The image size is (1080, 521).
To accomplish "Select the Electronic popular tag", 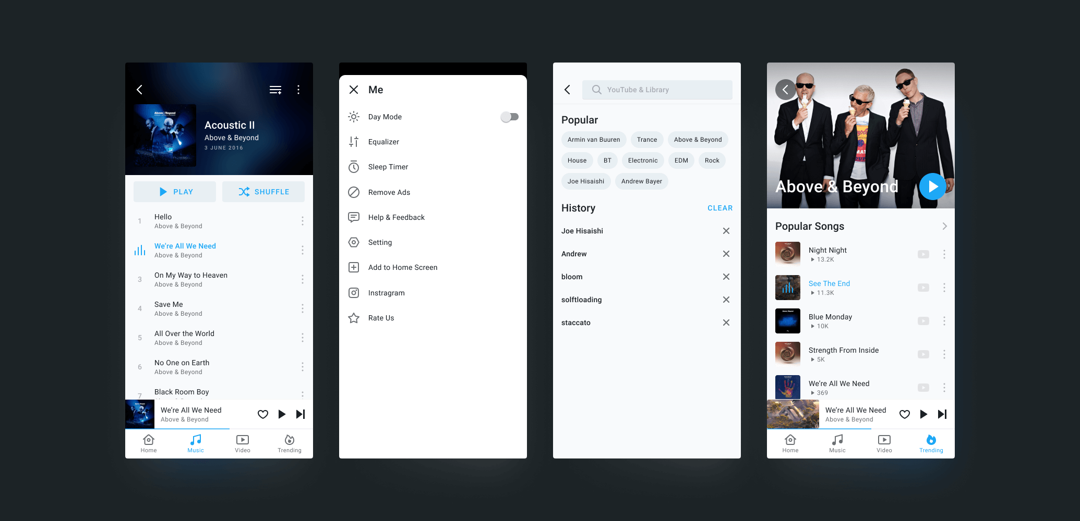I will coord(643,160).
